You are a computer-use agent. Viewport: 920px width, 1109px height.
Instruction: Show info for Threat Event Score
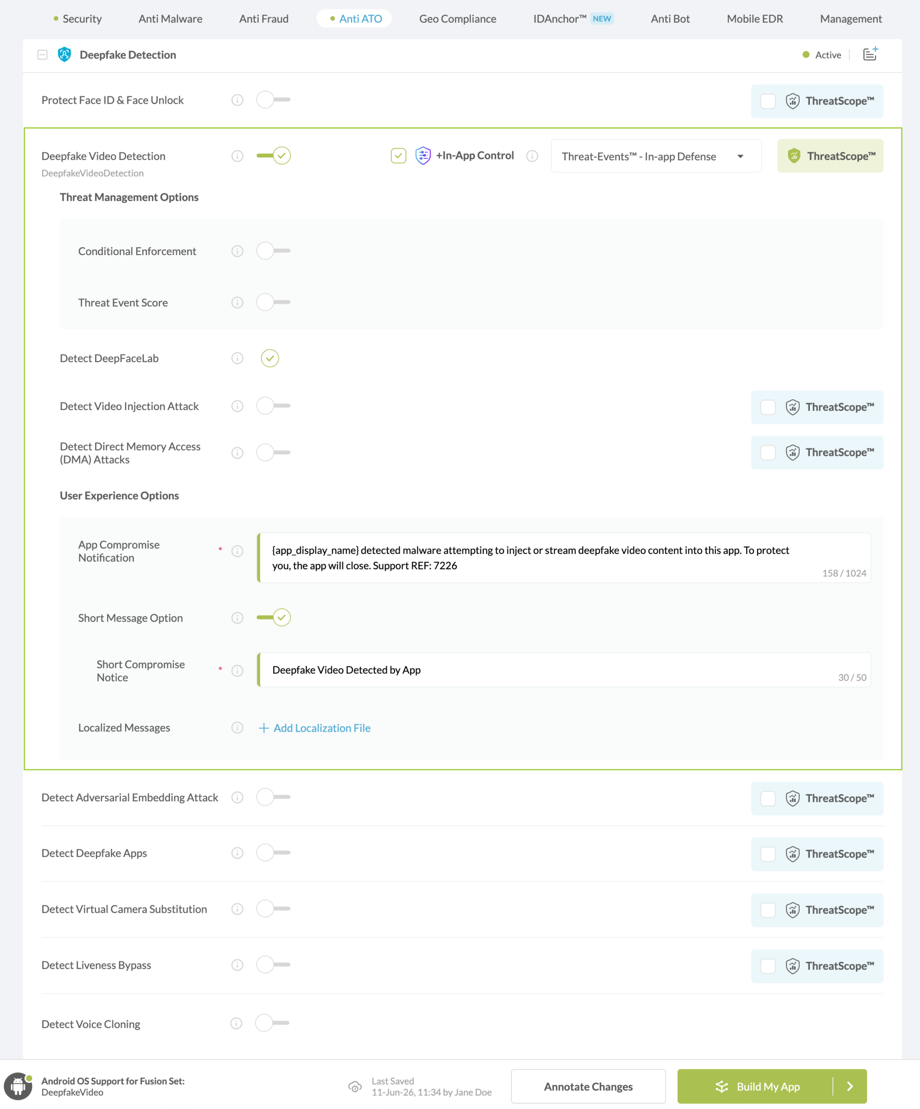(x=237, y=303)
